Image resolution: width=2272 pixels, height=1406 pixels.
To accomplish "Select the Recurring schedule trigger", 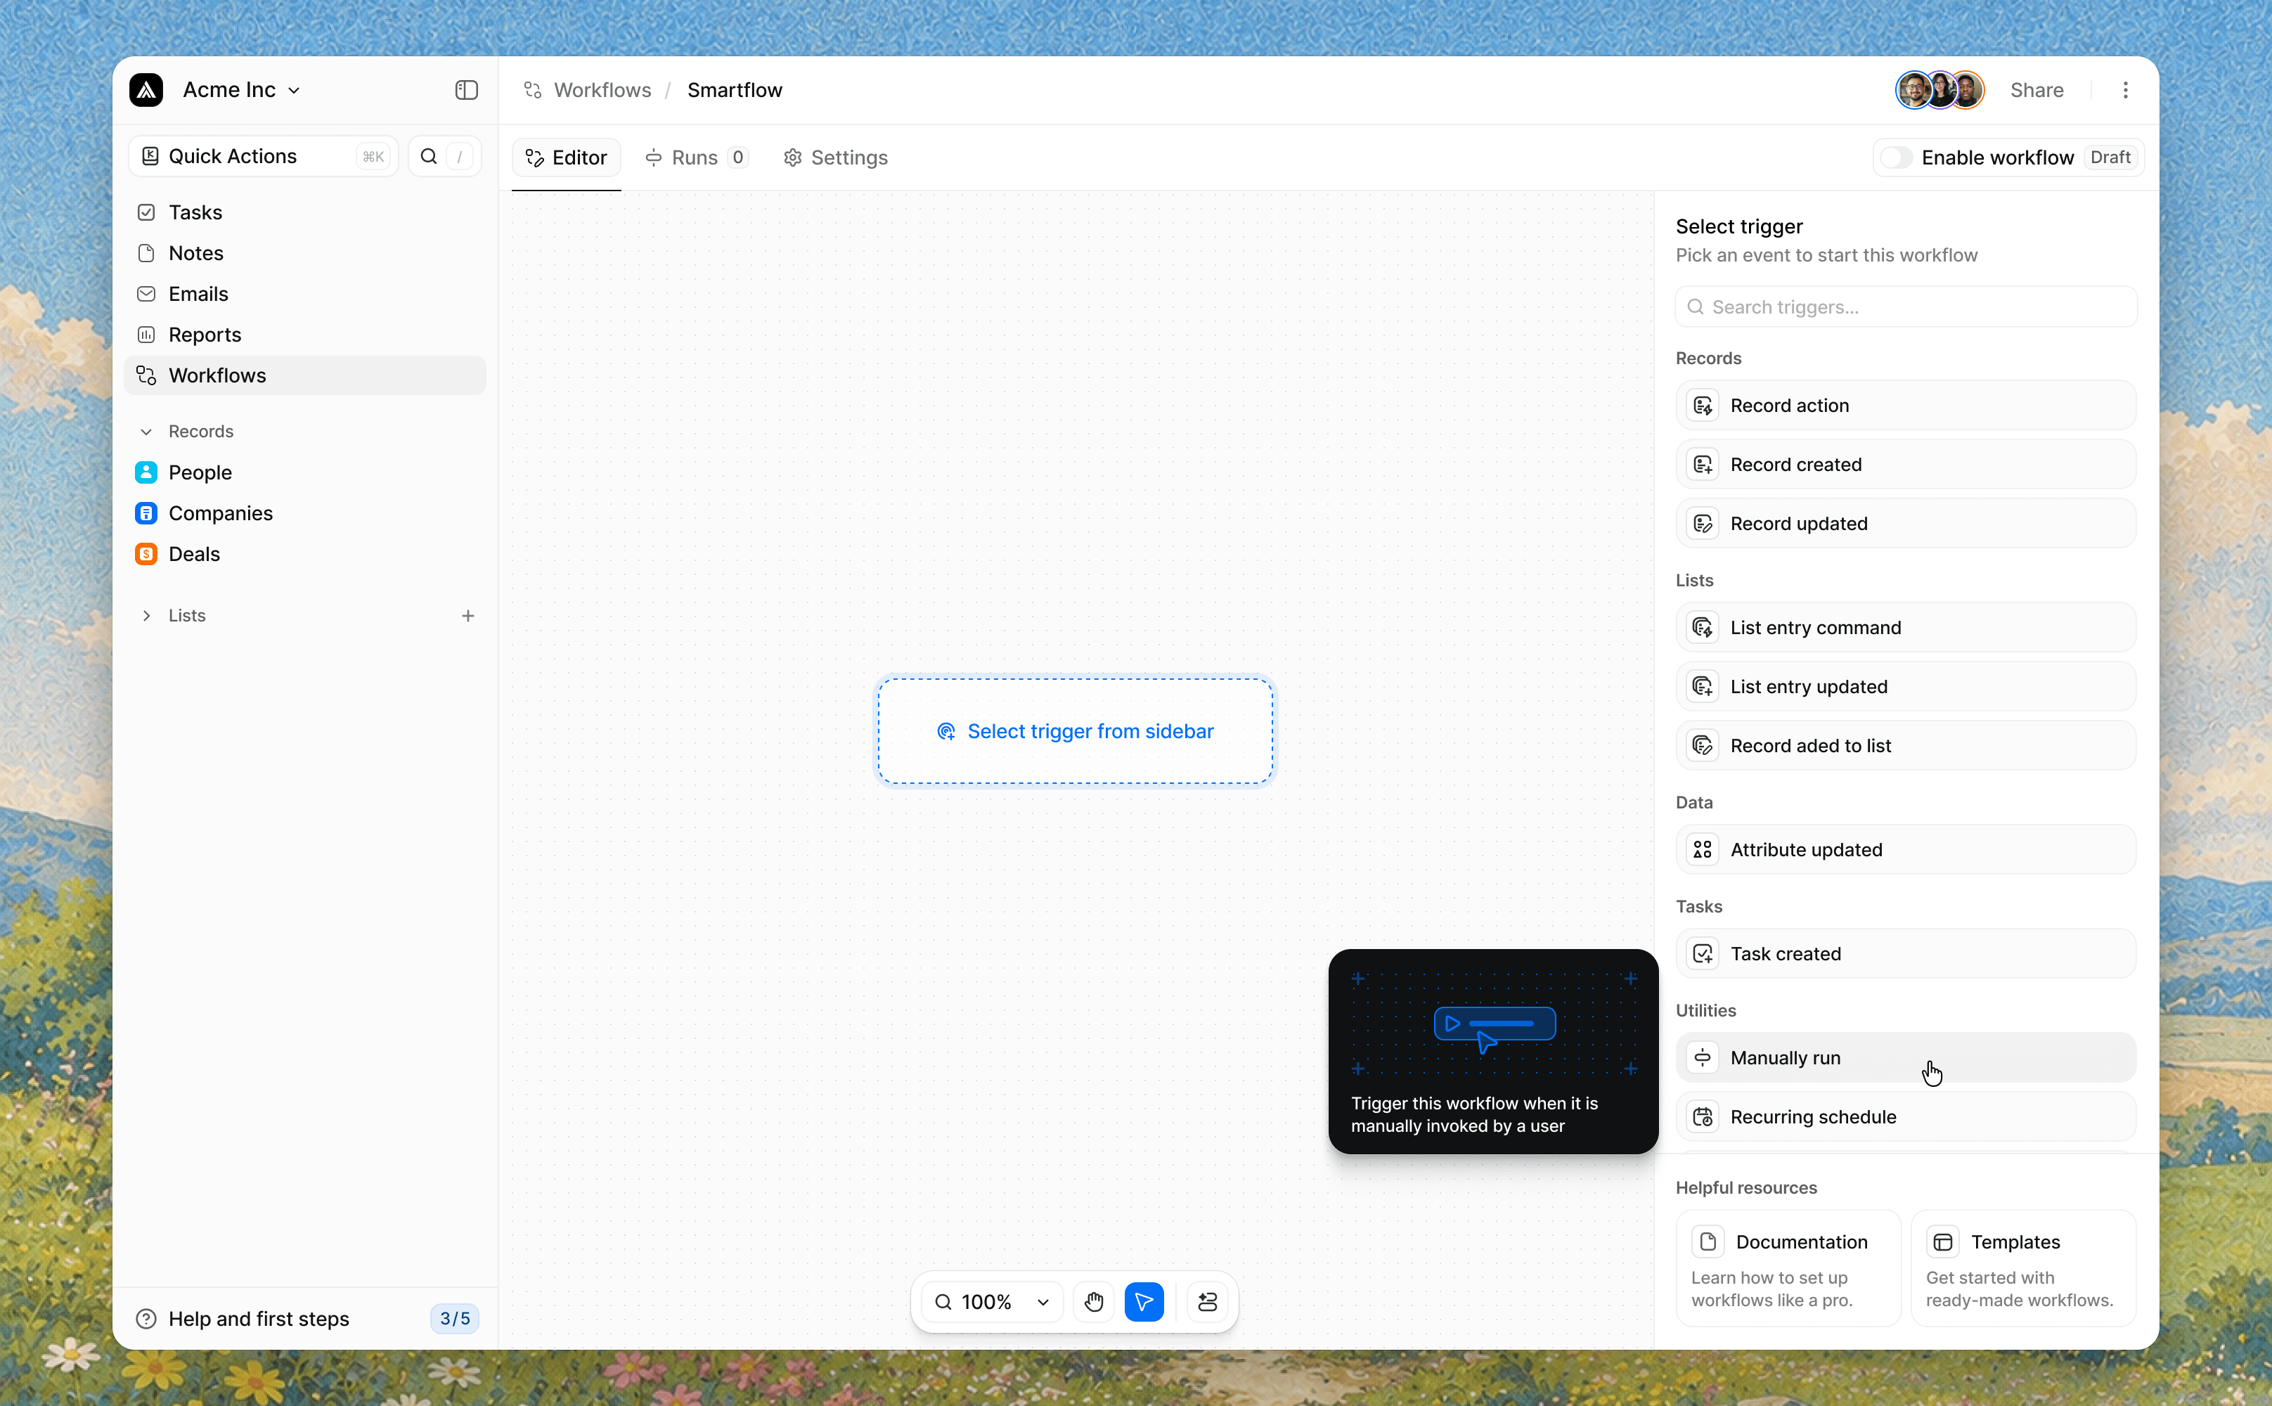I will pos(1906,1117).
